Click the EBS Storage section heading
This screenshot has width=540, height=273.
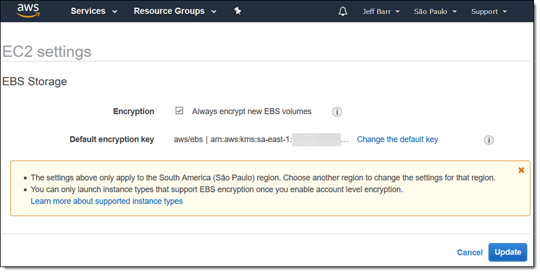click(35, 82)
